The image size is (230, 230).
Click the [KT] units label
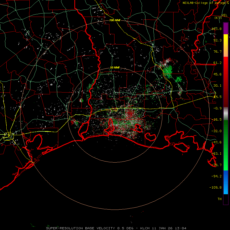click(218, 18)
